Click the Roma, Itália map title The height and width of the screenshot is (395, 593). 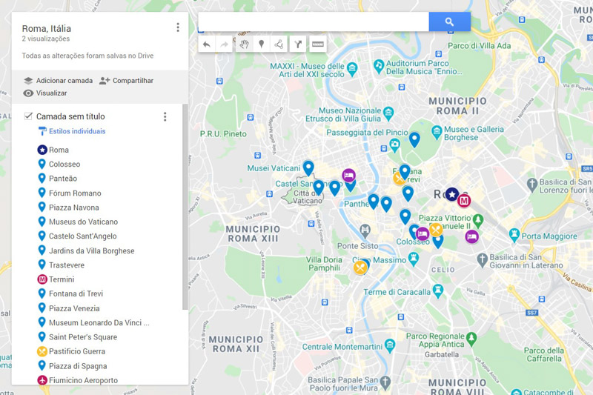click(47, 29)
